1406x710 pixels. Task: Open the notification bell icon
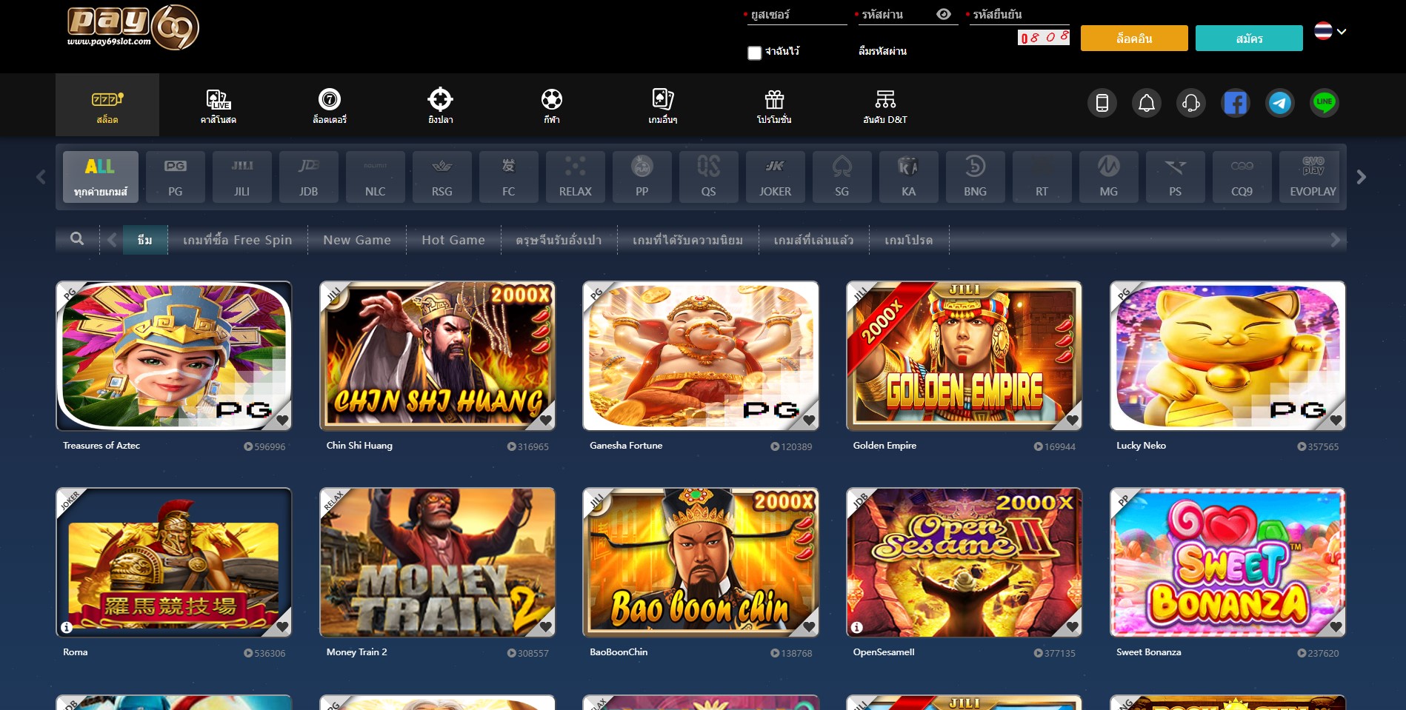[1146, 103]
